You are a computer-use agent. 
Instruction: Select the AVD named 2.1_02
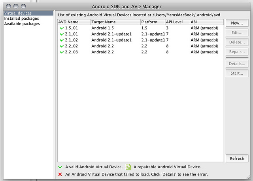[x=71, y=40]
